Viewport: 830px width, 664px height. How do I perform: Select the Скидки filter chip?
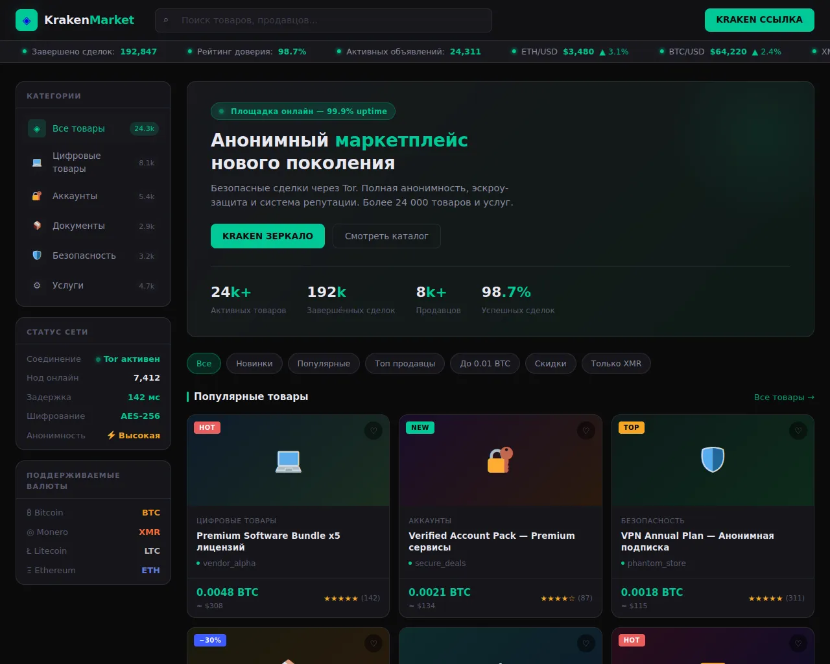coord(551,364)
